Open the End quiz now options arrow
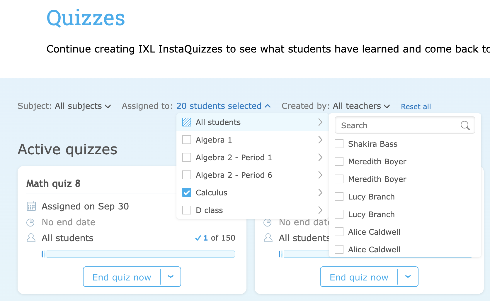The image size is (490, 301). pyautogui.click(x=171, y=276)
